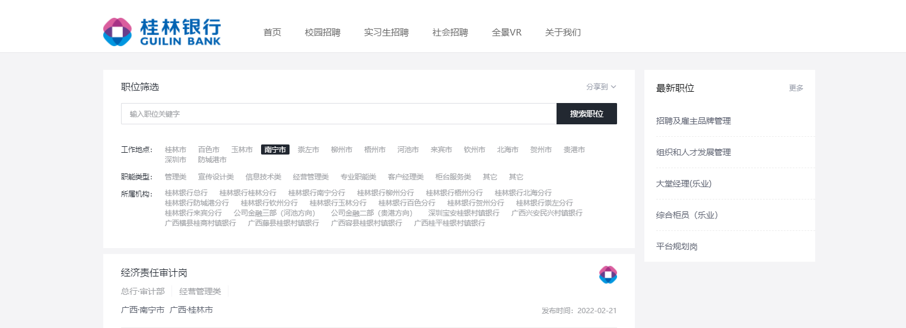Click the Guilin Bank logo
This screenshot has width=906, height=328.
162,32
